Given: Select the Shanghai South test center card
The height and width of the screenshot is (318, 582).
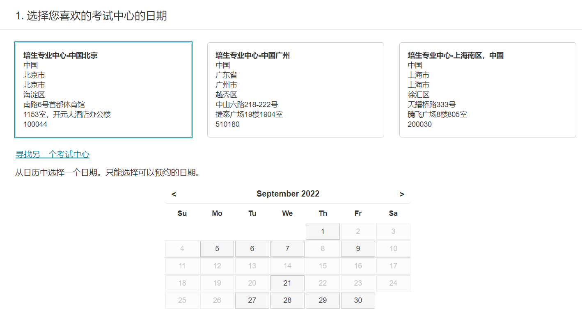Looking at the screenshot, I should click(488, 90).
